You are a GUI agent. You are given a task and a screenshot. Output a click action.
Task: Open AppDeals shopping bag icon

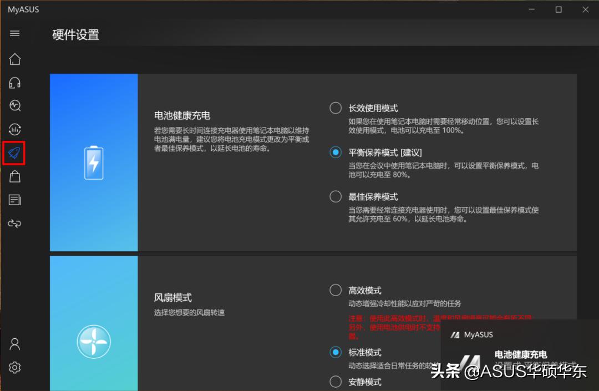14,176
